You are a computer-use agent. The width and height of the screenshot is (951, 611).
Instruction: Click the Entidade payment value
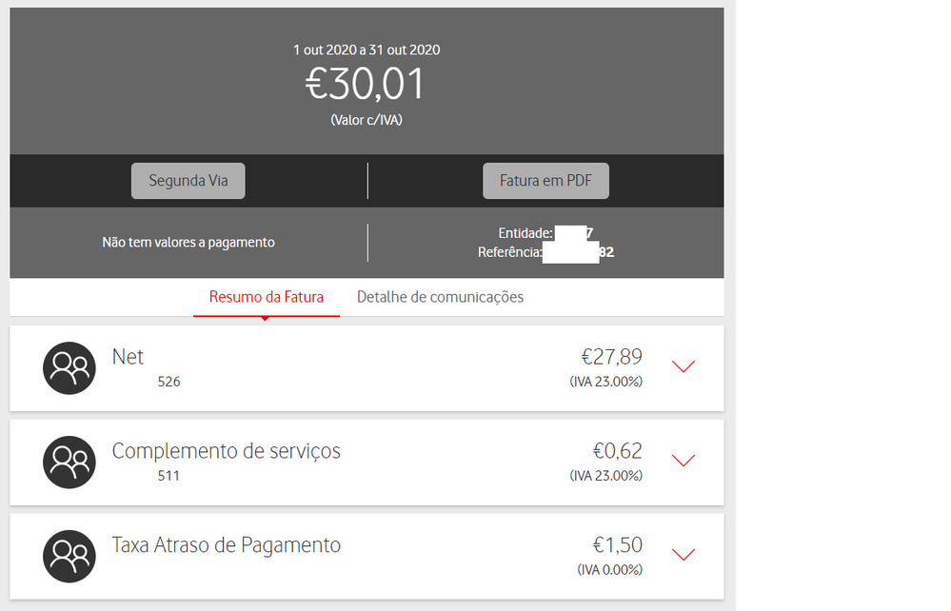575,233
